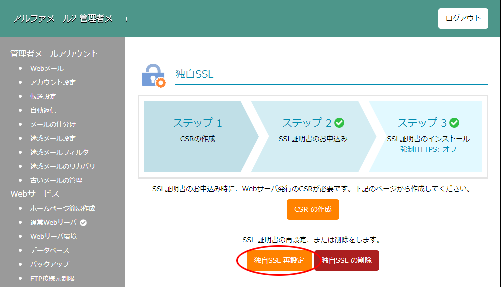The width and height of the screenshot is (501, 287).
Task: Open FTP接続元制限 in sidebar
Action: click(x=52, y=278)
